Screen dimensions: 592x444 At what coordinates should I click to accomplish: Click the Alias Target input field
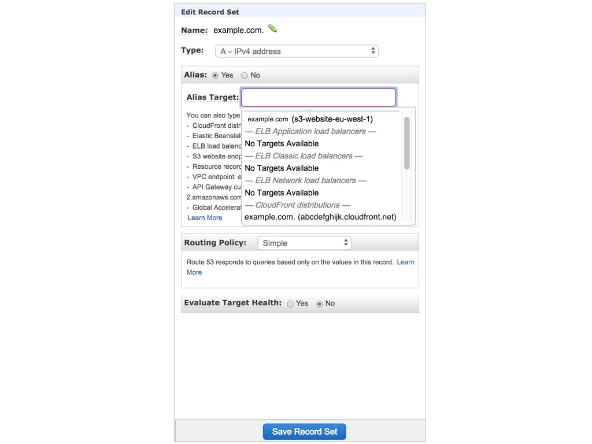tap(319, 97)
